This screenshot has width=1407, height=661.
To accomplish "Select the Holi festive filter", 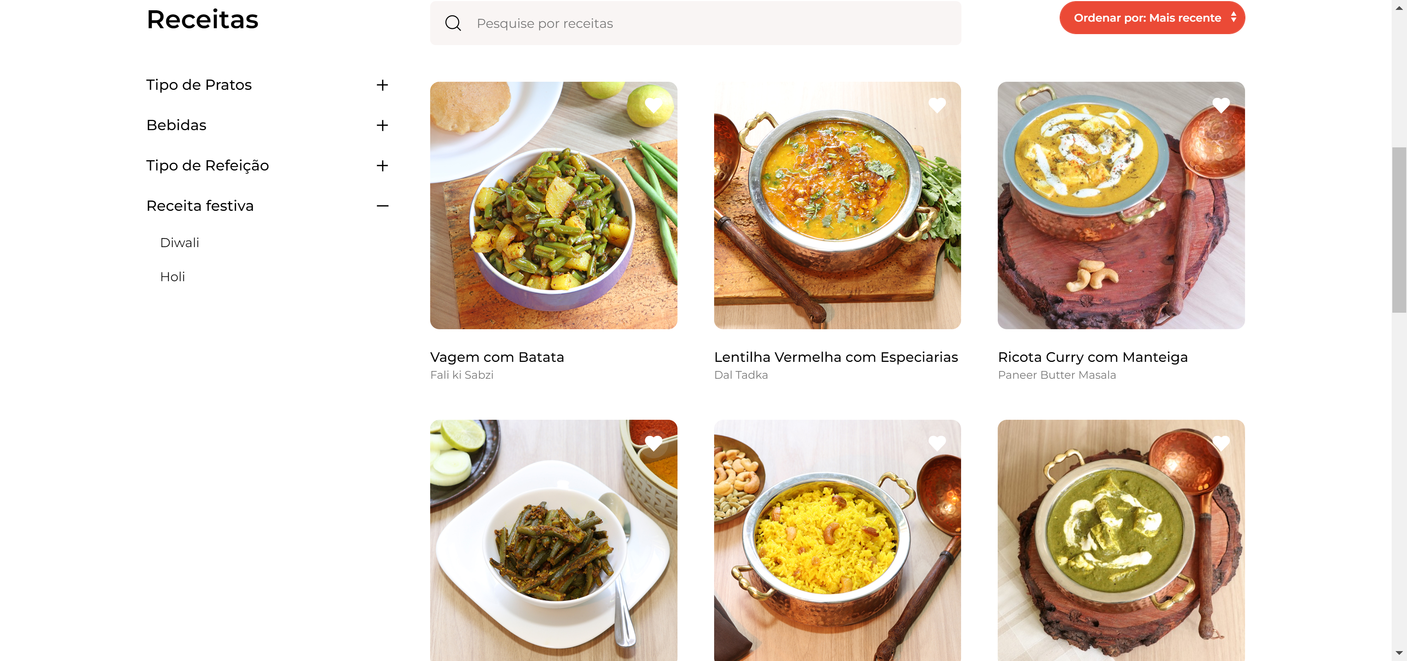I will point(173,277).
